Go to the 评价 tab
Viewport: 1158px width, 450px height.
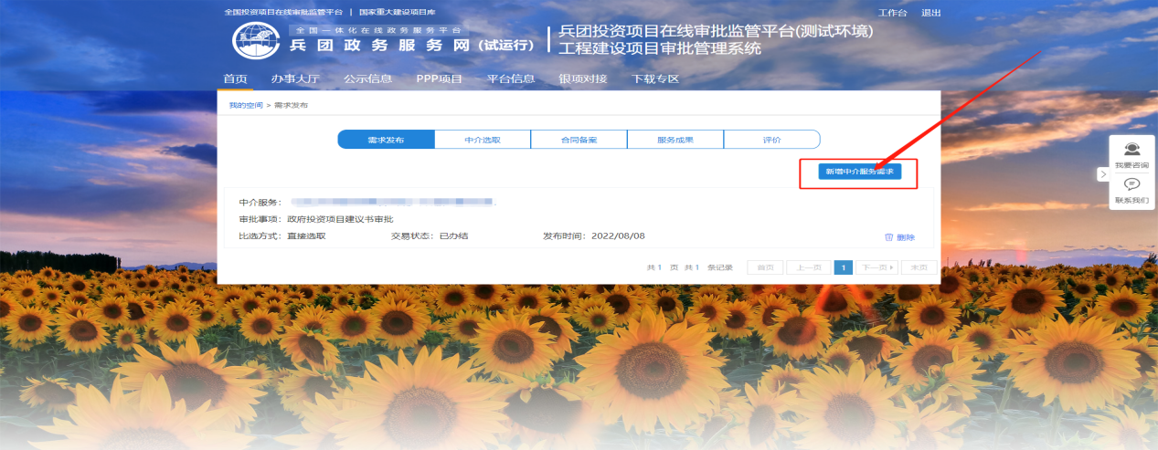click(x=771, y=140)
